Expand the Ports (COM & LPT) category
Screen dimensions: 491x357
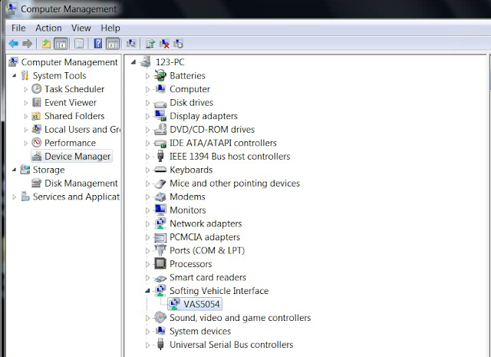point(148,250)
